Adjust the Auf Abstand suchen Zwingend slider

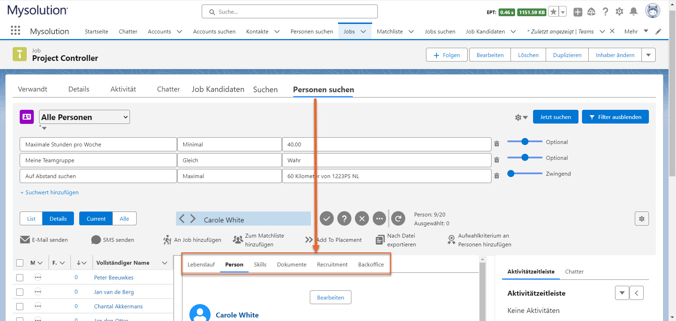point(511,174)
